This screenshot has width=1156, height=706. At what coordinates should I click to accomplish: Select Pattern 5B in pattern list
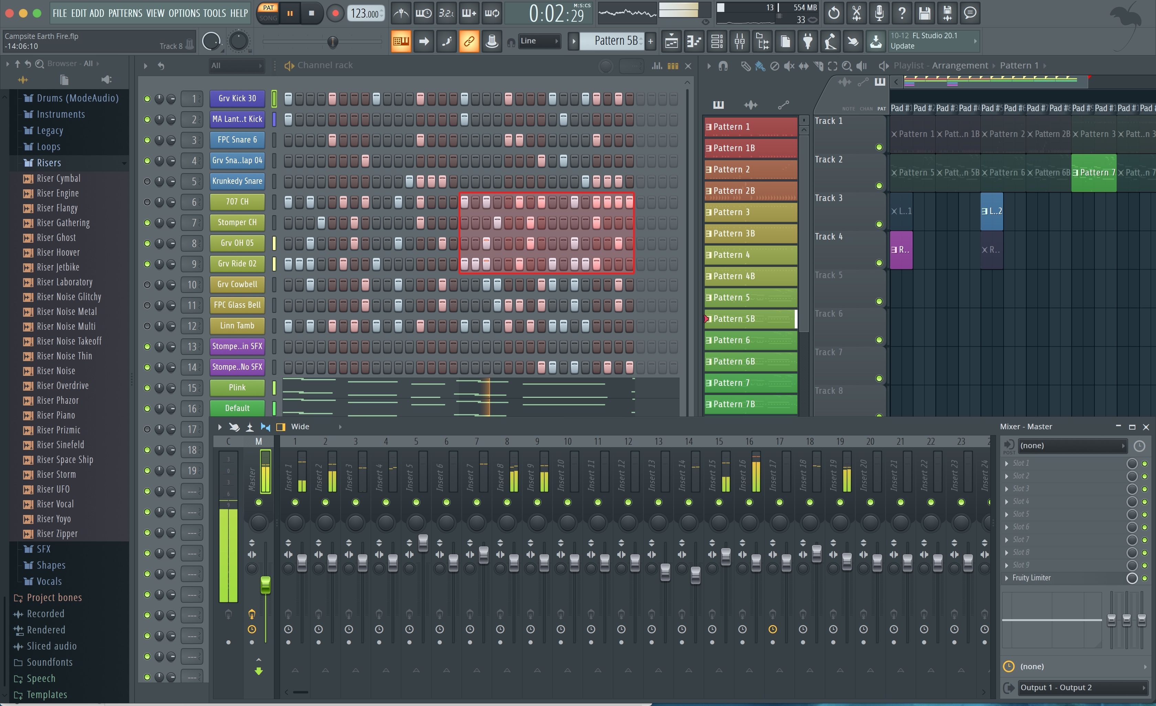click(747, 318)
